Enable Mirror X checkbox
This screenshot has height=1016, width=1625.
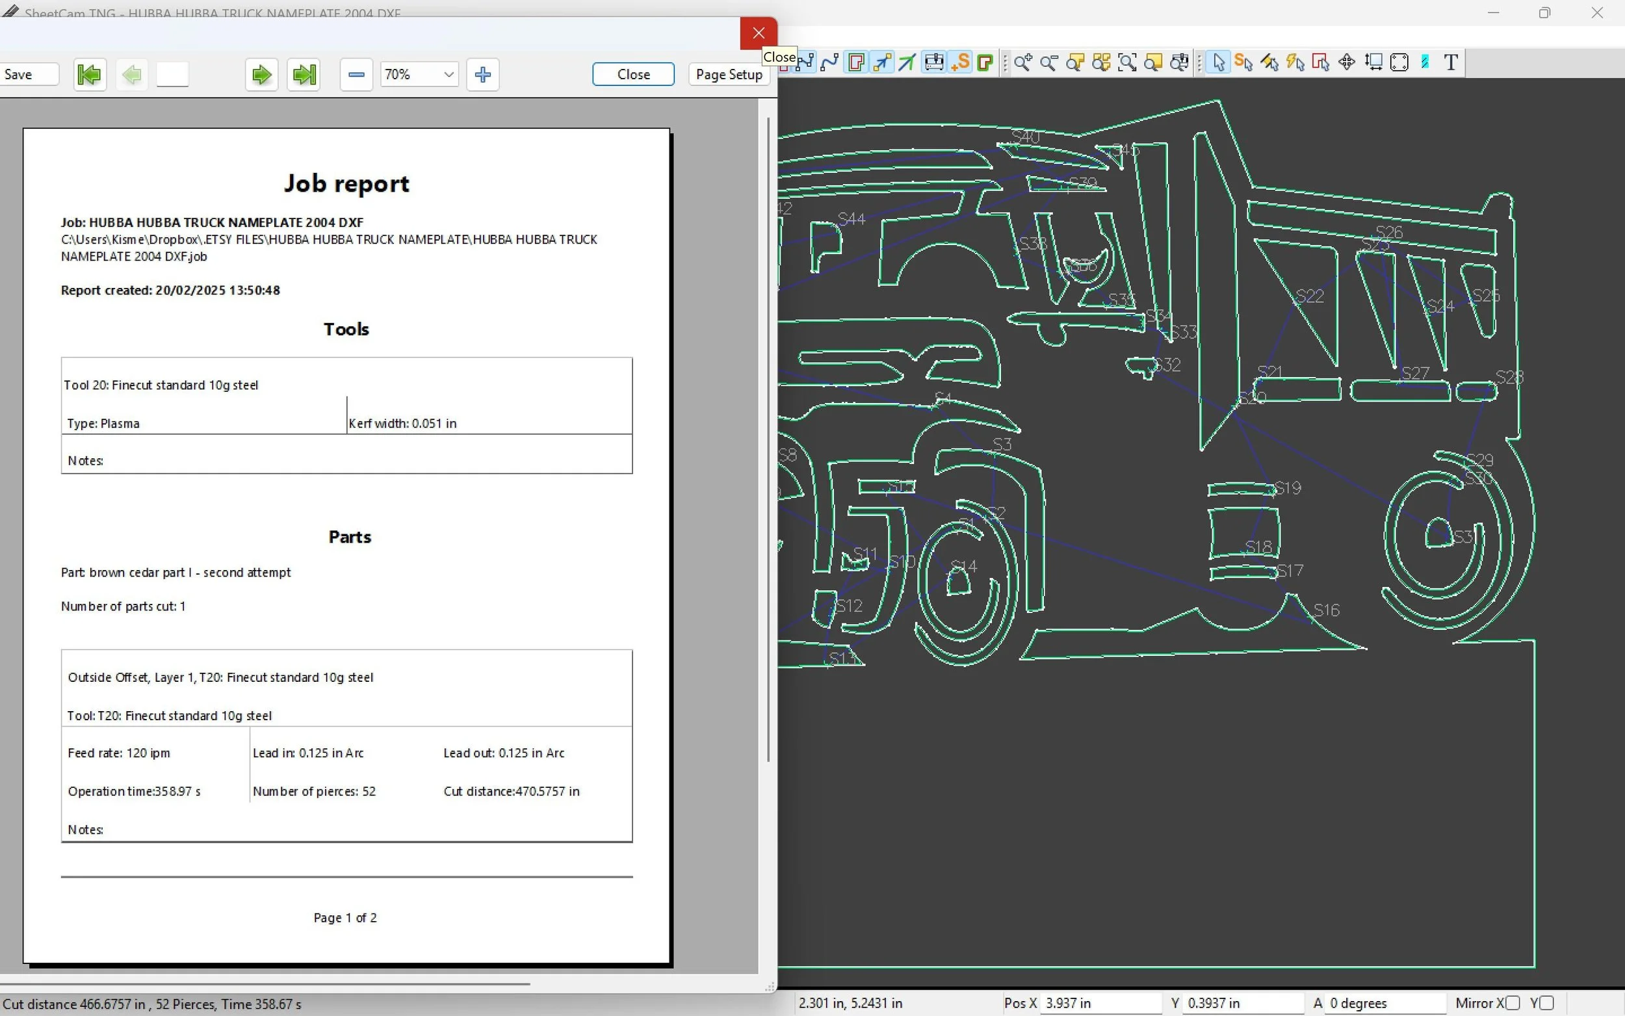[1513, 1003]
